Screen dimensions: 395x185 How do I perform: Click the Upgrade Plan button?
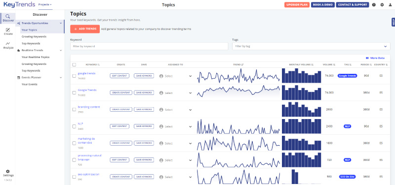(297, 5)
